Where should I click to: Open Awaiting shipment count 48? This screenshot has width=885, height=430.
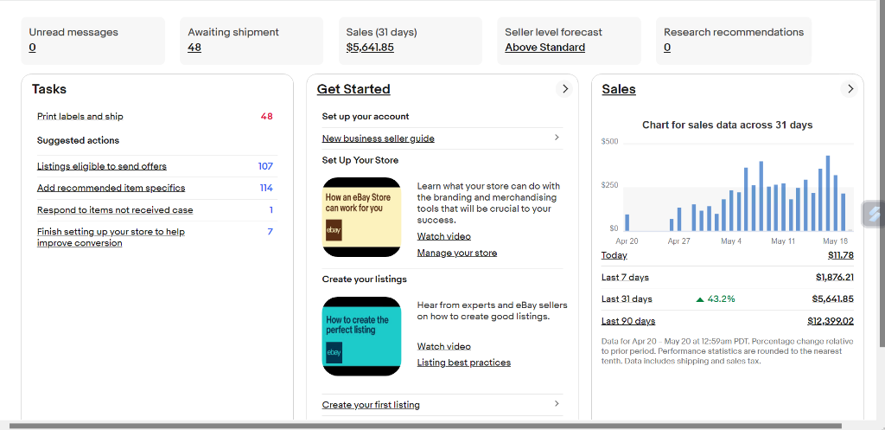[194, 48]
